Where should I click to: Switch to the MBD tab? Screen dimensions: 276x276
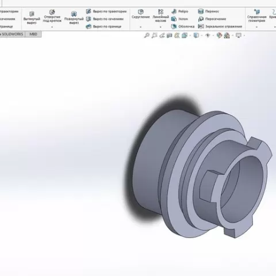(33, 34)
